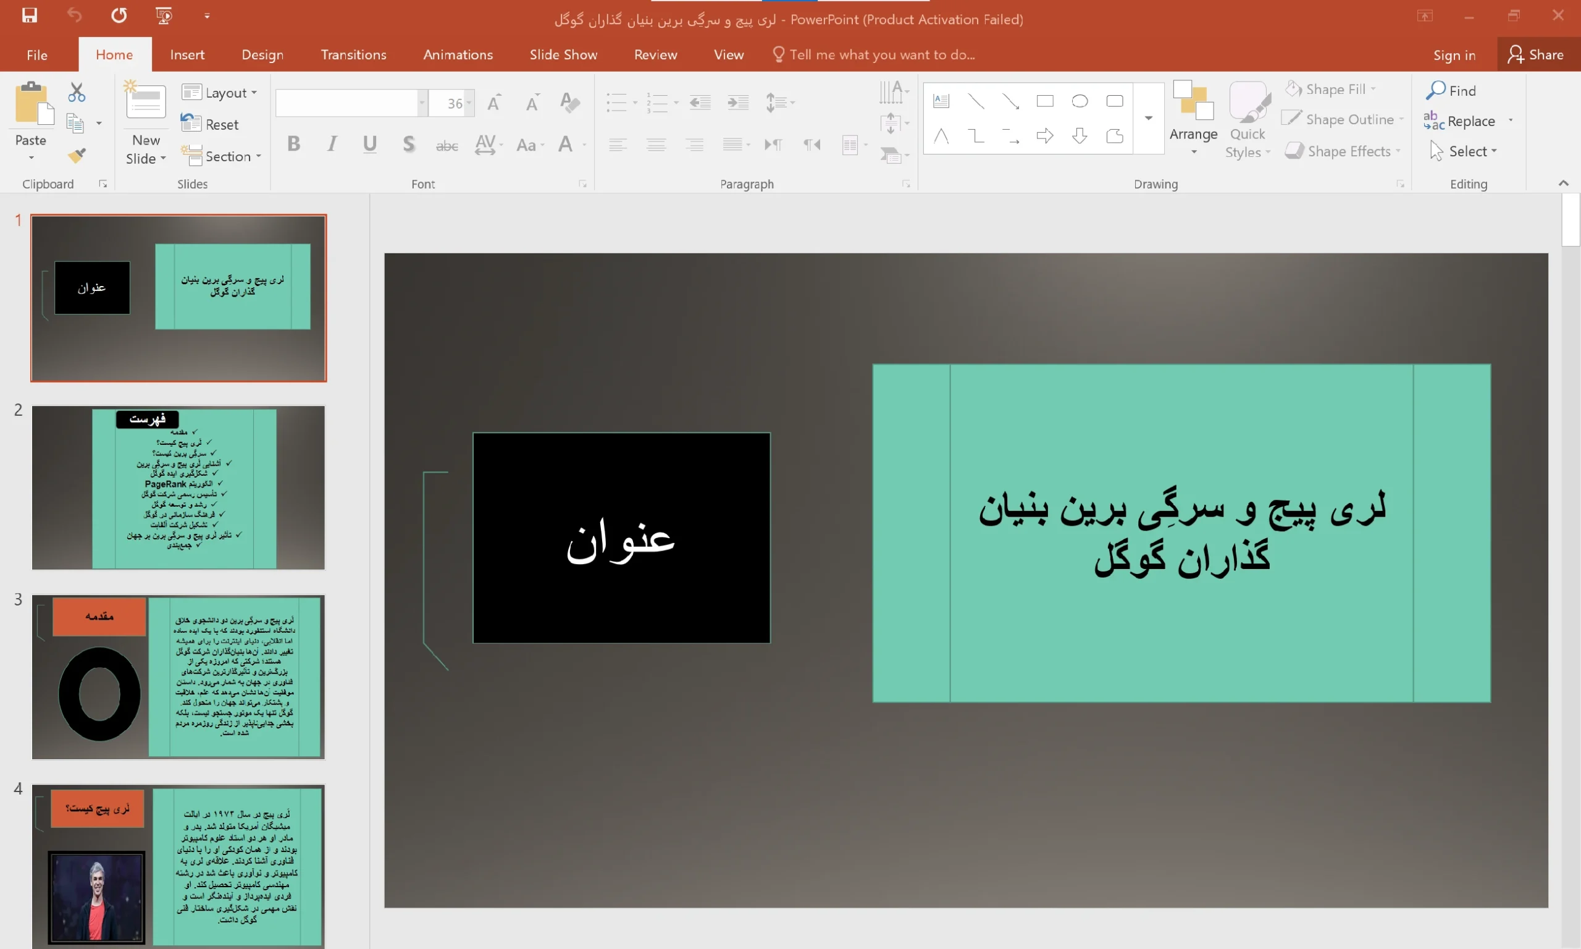This screenshot has width=1581, height=949.
Task: Toggle Strikethrough formatting
Action: (447, 146)
